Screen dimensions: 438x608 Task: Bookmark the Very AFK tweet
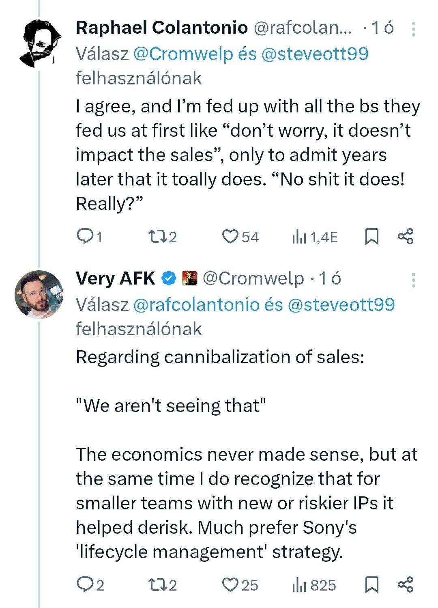371,584
